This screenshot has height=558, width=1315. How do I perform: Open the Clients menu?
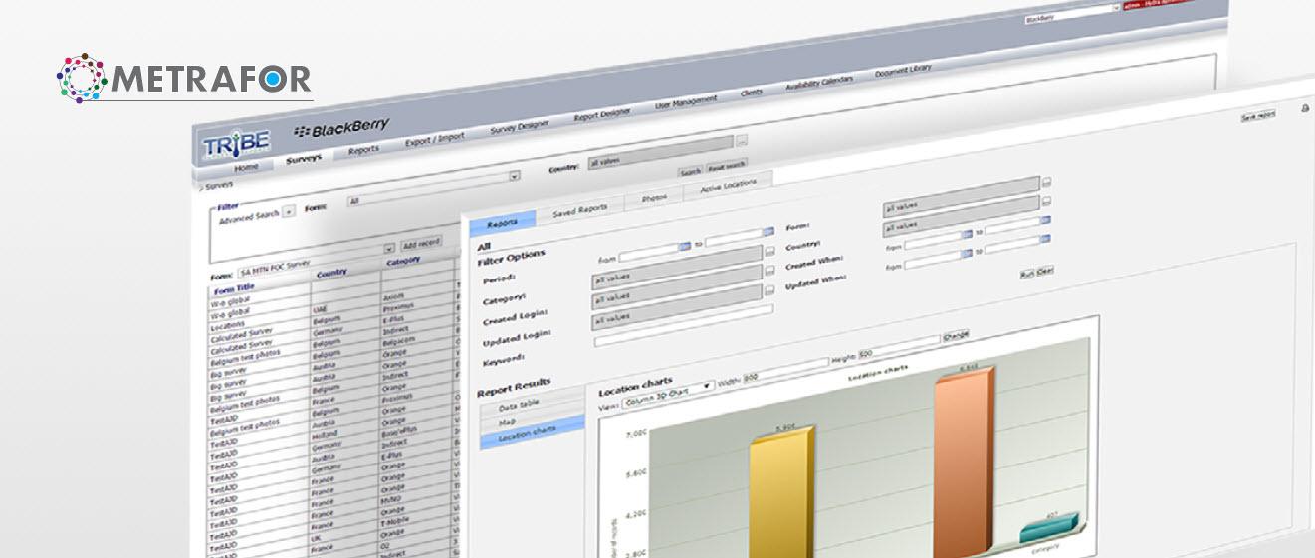[x=752, y=93]
